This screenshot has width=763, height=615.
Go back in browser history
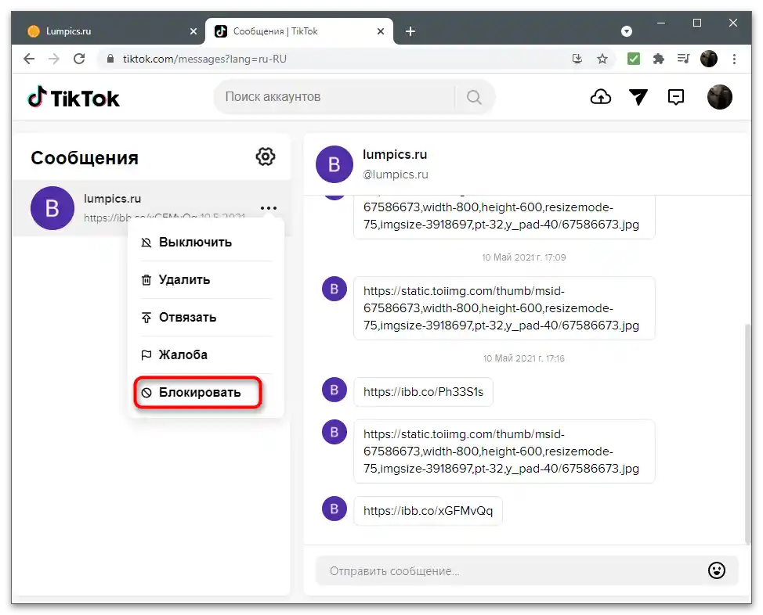29,59
